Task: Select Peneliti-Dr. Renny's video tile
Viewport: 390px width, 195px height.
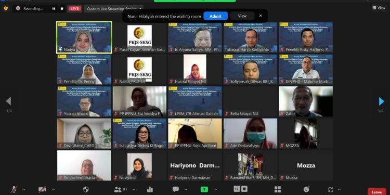Action: coord(84,69)
